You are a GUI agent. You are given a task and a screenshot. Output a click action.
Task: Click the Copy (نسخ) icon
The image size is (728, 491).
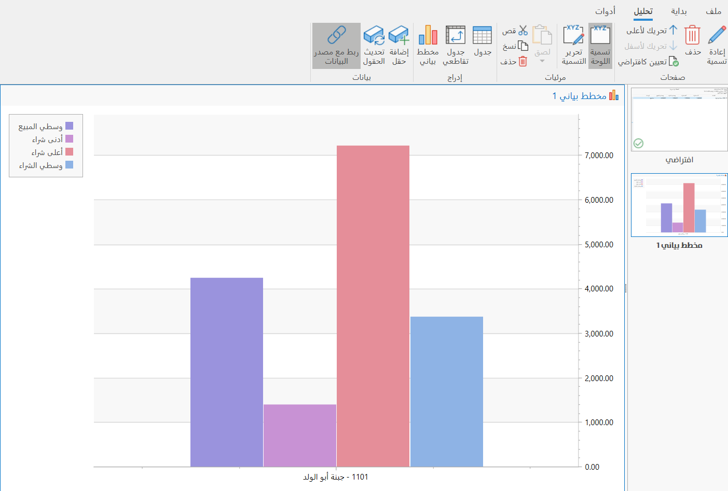coord(523,46)
